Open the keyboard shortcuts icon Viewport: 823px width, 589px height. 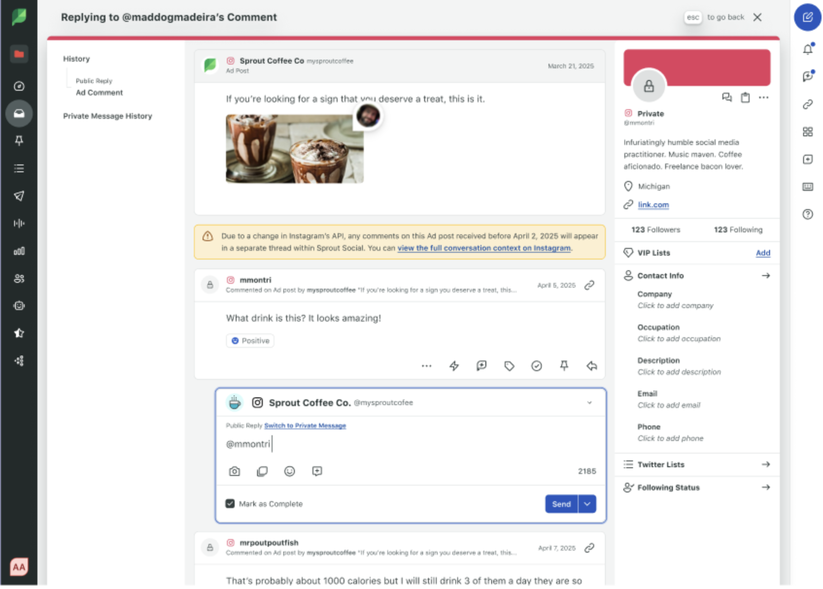(x=807, y=186)
